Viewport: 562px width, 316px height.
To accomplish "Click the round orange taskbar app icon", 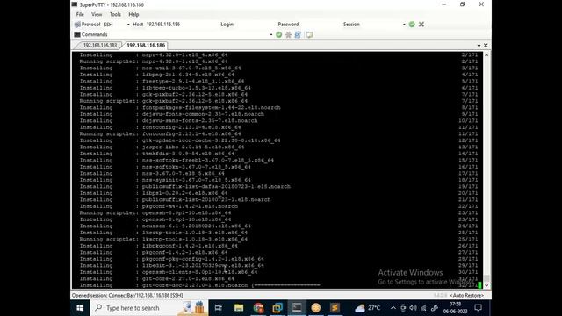I will click(316, 308).
